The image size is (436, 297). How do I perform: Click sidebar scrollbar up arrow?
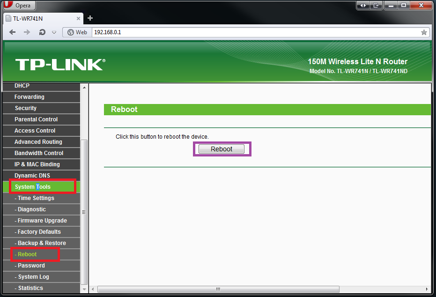pyautogui.click(x=84, y=88)
